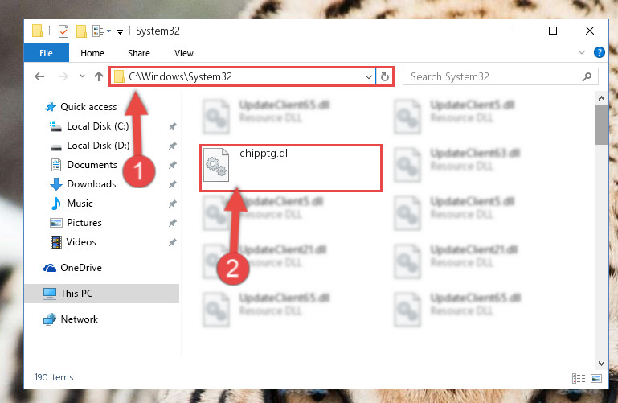Refresh the System32 folder
This screenshot has height=403, width=618.
385,77
